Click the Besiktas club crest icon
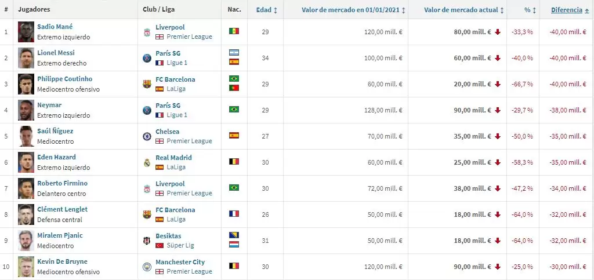The height and width of the screenshot is (280, 594). click(147, 241)
